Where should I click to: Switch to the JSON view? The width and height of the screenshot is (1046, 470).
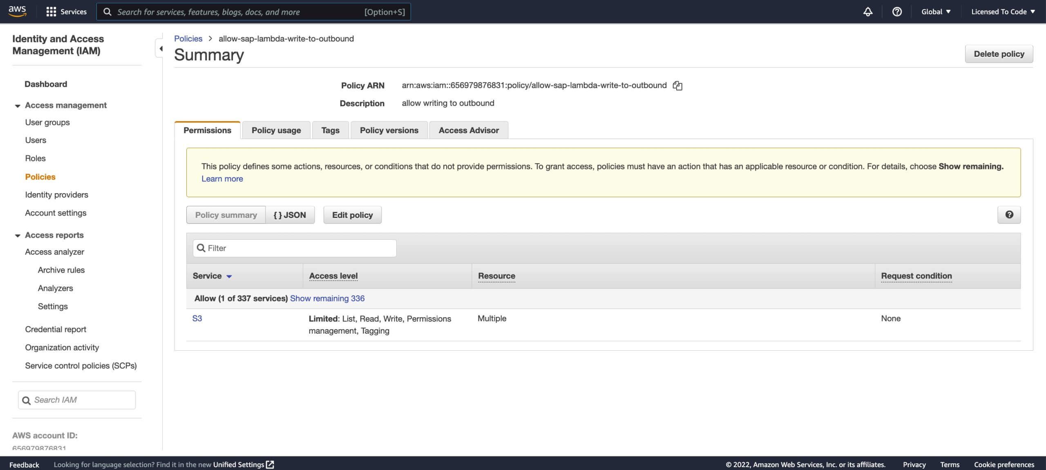pos(290,215)
